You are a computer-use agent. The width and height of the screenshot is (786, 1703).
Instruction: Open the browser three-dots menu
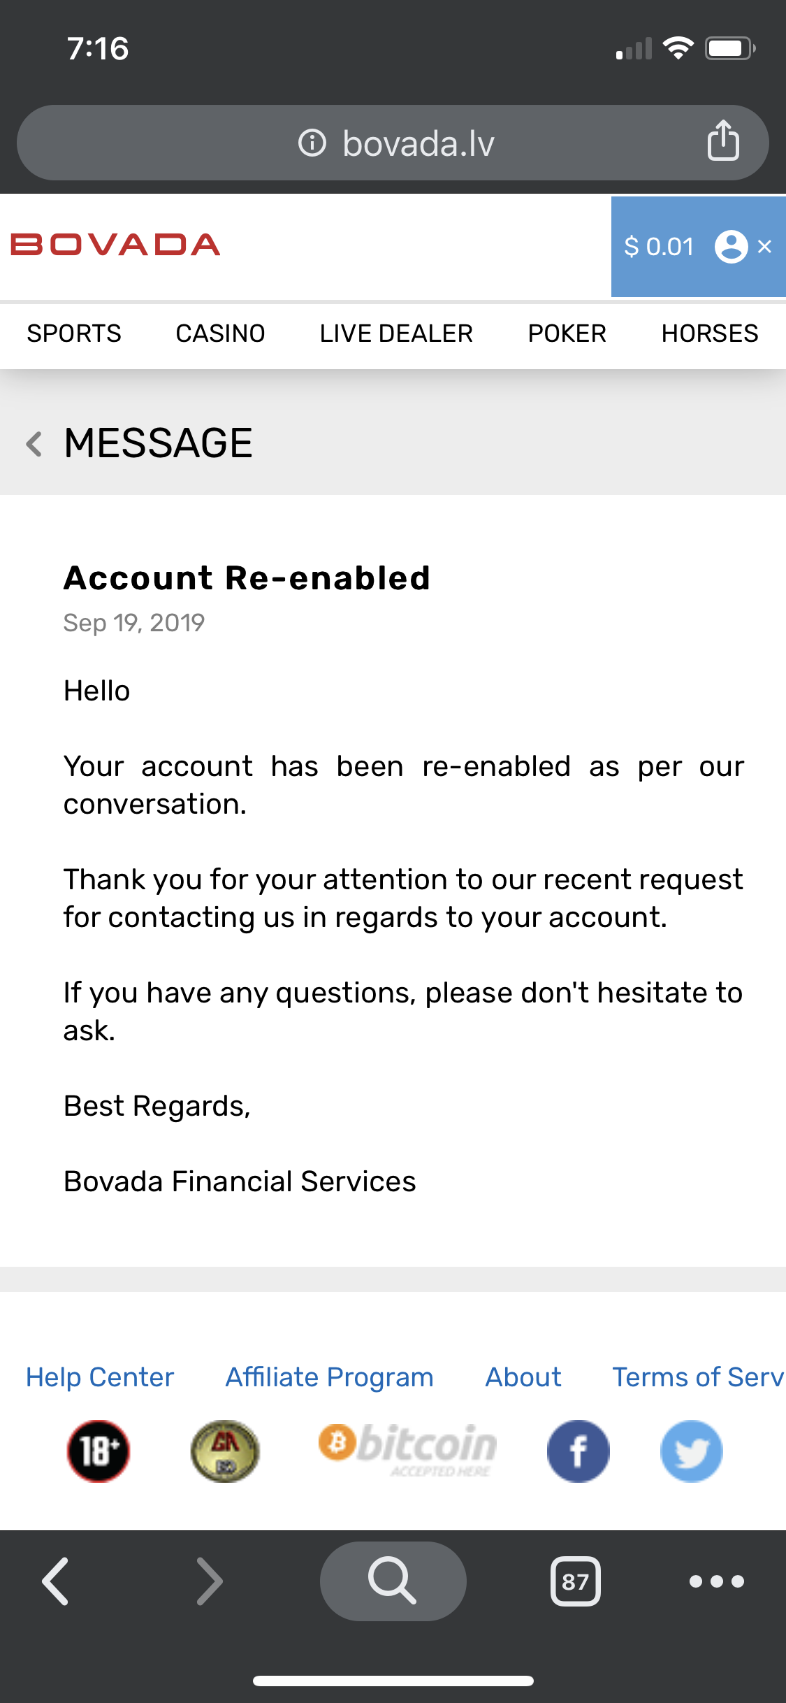(x=716, y=1581)
